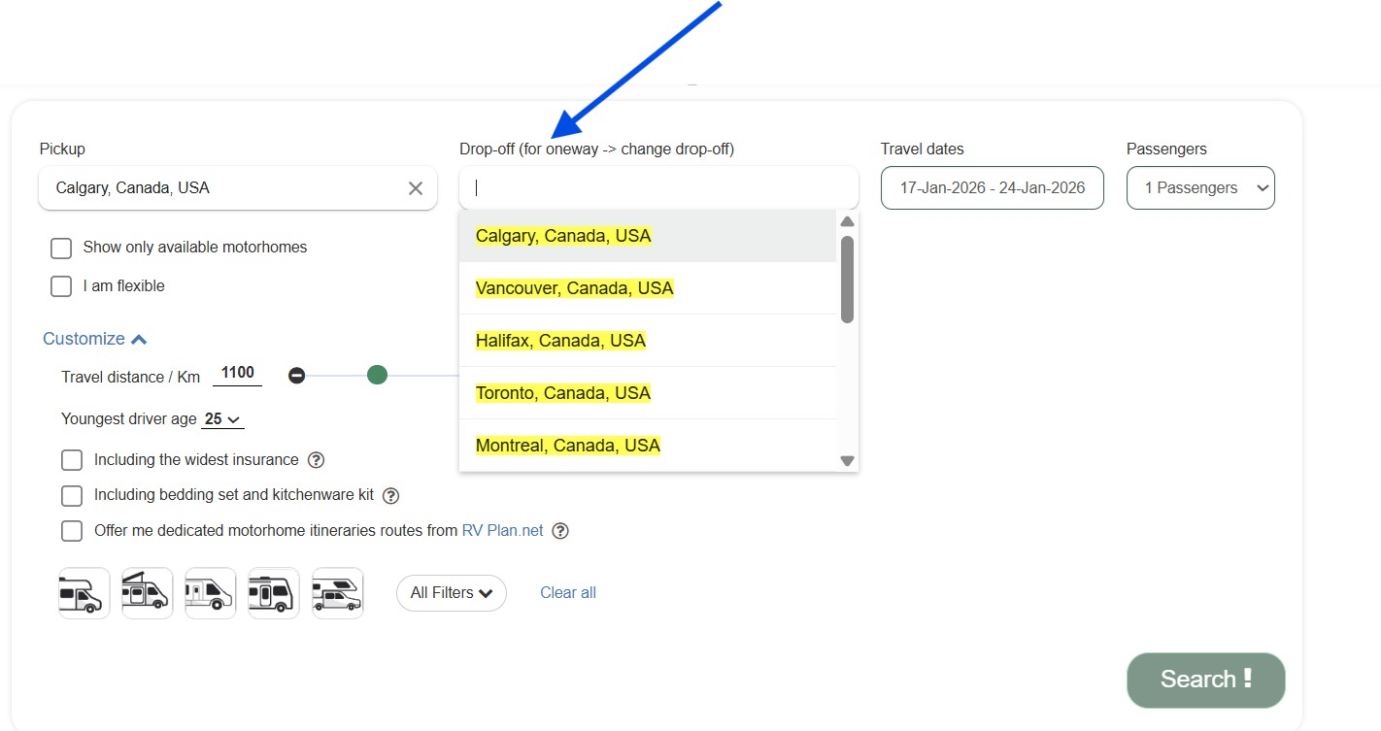Clear the Calgary pickup location field
This screenshot has height=731, width=1381.
[416, 188]
